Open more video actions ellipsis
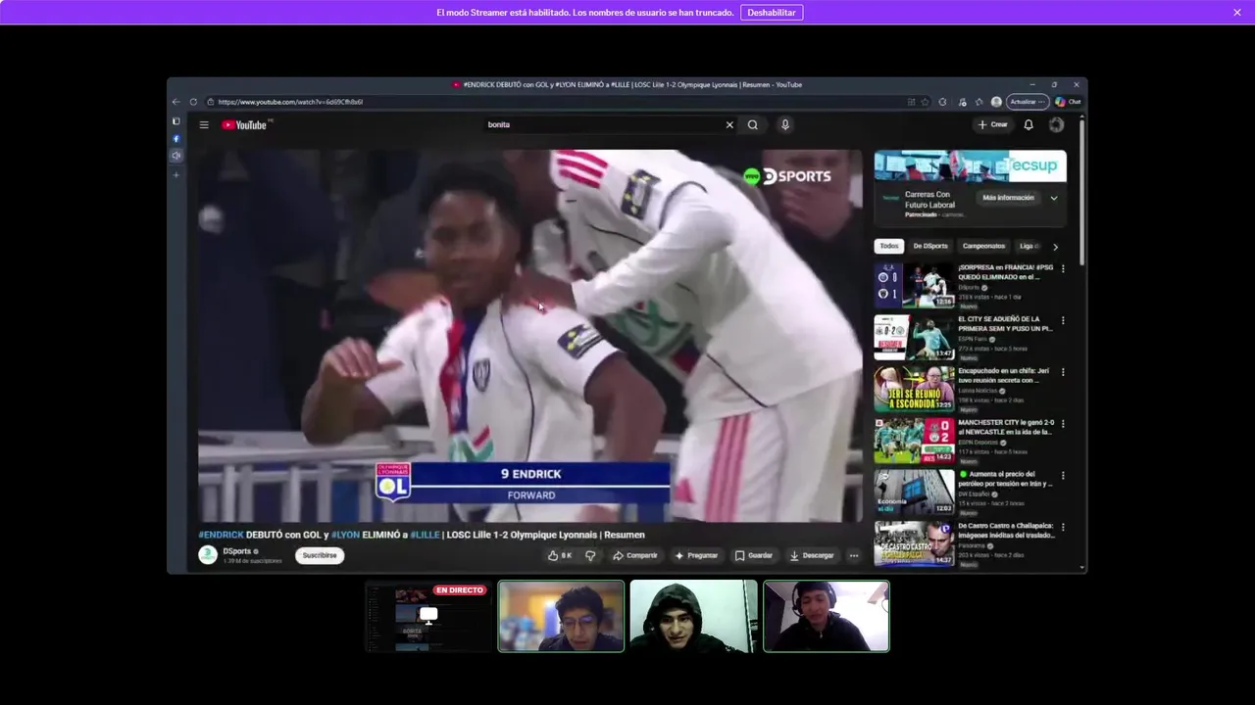 point(854,555)
